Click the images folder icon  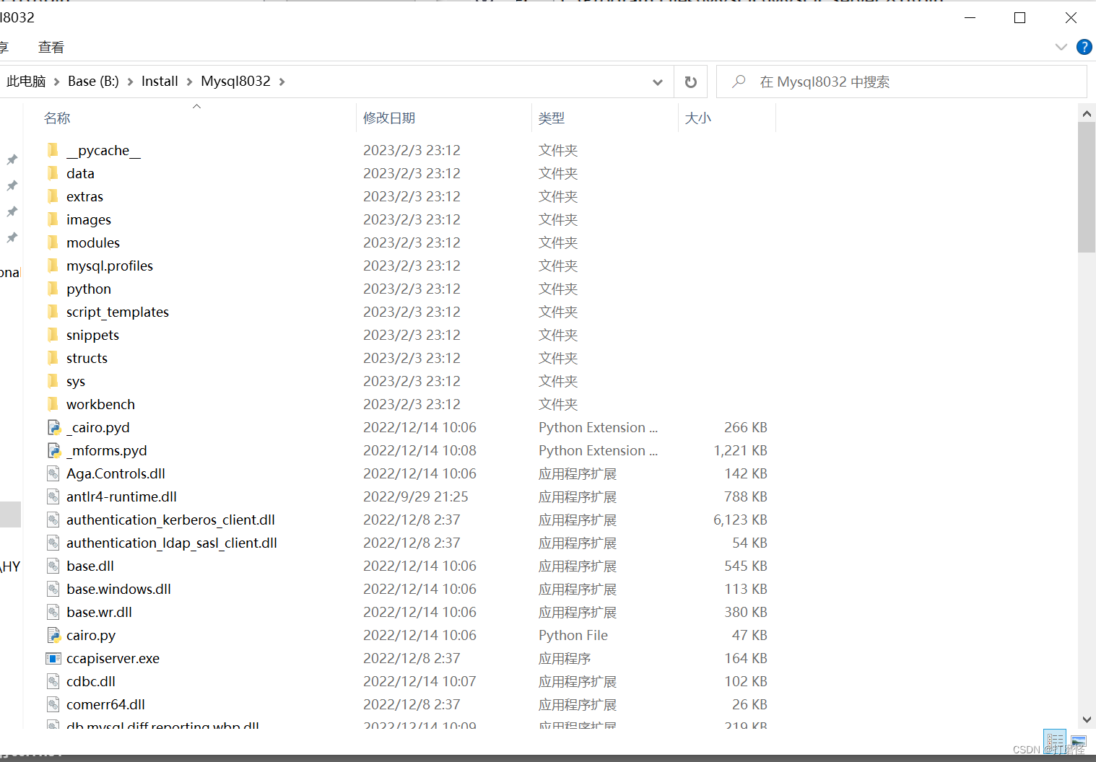pos(53,219)
